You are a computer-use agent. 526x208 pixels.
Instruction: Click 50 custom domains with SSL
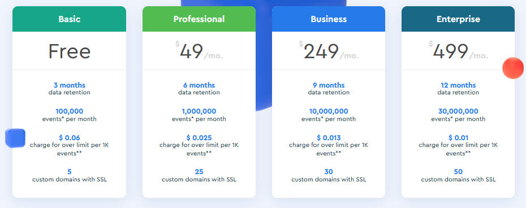[x=458, y=175]
